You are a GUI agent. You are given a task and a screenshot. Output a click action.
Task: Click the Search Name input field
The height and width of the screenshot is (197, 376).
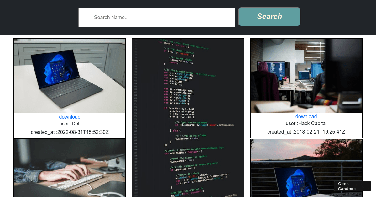pos(156,17)
